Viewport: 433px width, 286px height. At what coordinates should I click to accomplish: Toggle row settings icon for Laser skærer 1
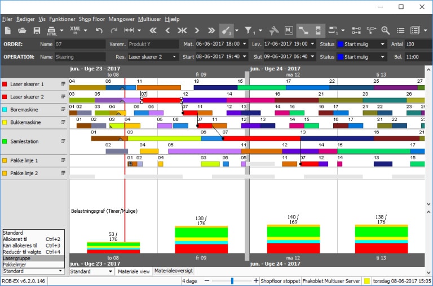click(63, 84)
